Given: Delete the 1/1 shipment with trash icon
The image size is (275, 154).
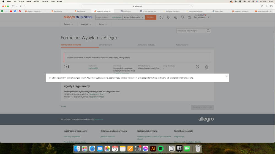Looking at the screenshot, I should (x=207, y=67).
